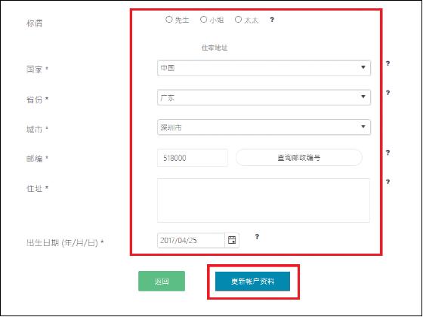This screenshot has width=423, height=317.
Task: Open the 国家 dropdown showing 中国
Action: (264, 68)
